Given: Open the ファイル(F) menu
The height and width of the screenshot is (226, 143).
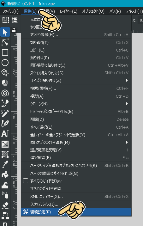Looking at the screenshot, I should [x=10, y=11].
